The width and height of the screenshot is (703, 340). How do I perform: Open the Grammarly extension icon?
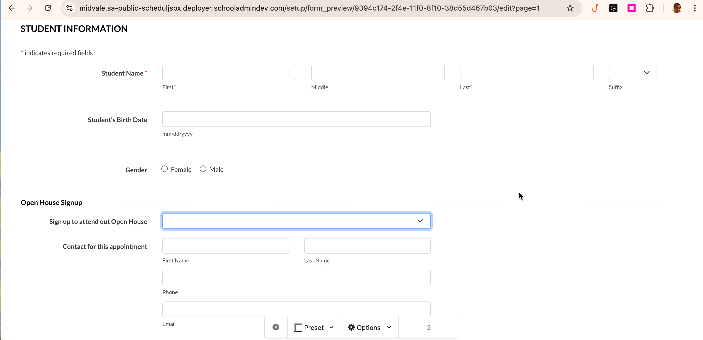[613, 8]
